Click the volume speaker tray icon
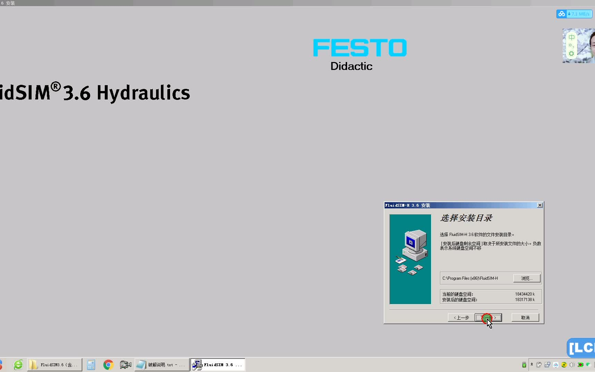The image size is (595, 372). tap(572, 365)
